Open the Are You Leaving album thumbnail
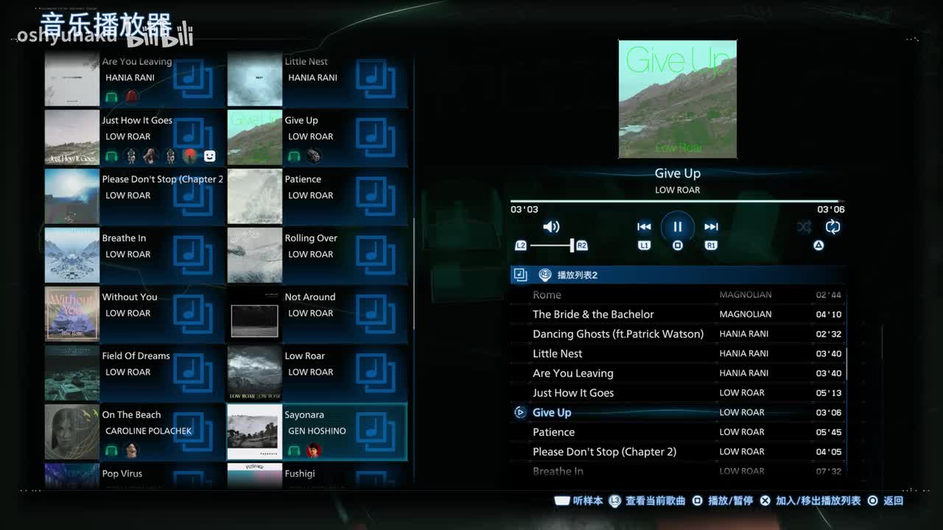943x530 pixels. [x=72, y=79]
